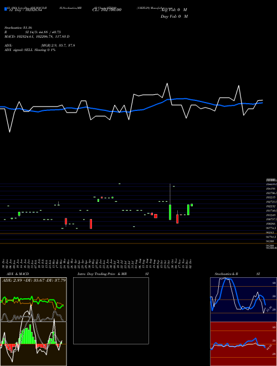The height and width of the screenshot is (366, 277).
Task: Click the Intra Day Trading Price & MRSI title
Action: coord(114,274)
